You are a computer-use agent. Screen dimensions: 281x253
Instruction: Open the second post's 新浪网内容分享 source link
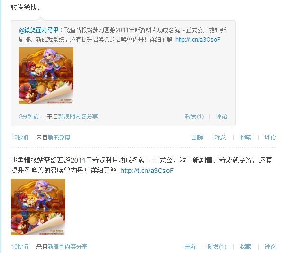pyautogui.click(x=67, y=247)
